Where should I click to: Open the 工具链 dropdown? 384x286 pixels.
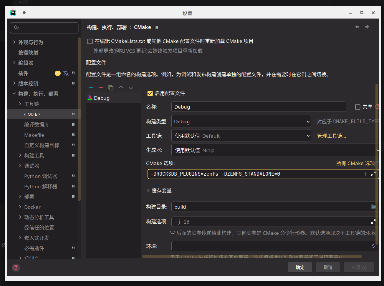pos(241,136)
